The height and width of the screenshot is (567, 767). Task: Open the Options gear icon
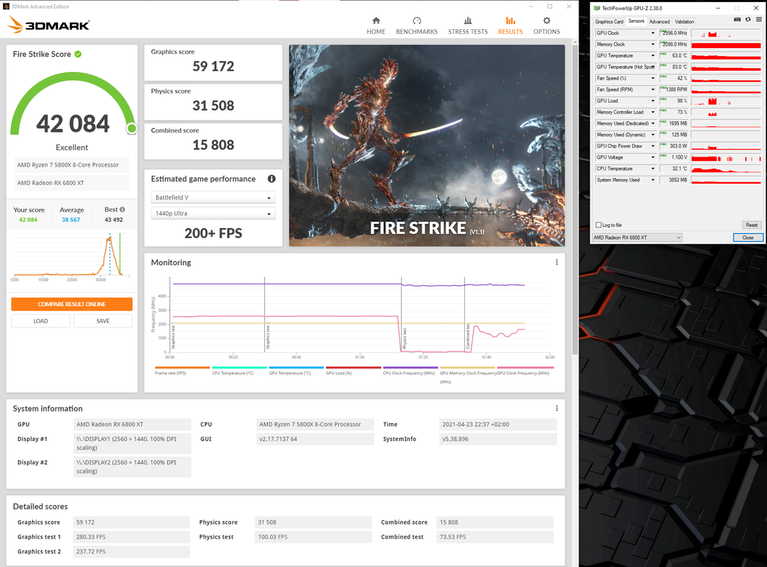click(x=547, y=21)
